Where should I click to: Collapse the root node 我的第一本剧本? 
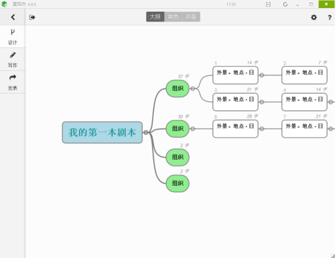coord(145,132)
